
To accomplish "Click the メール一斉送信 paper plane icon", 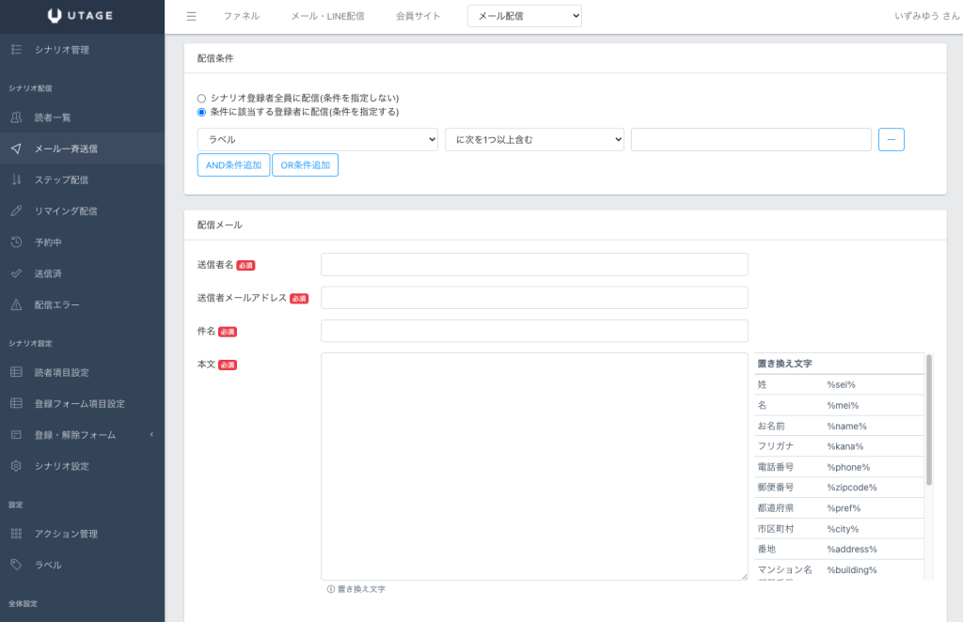I will [x=16, y=148].
